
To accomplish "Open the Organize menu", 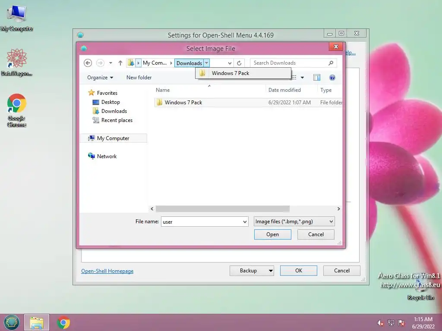I will [100, 78].
